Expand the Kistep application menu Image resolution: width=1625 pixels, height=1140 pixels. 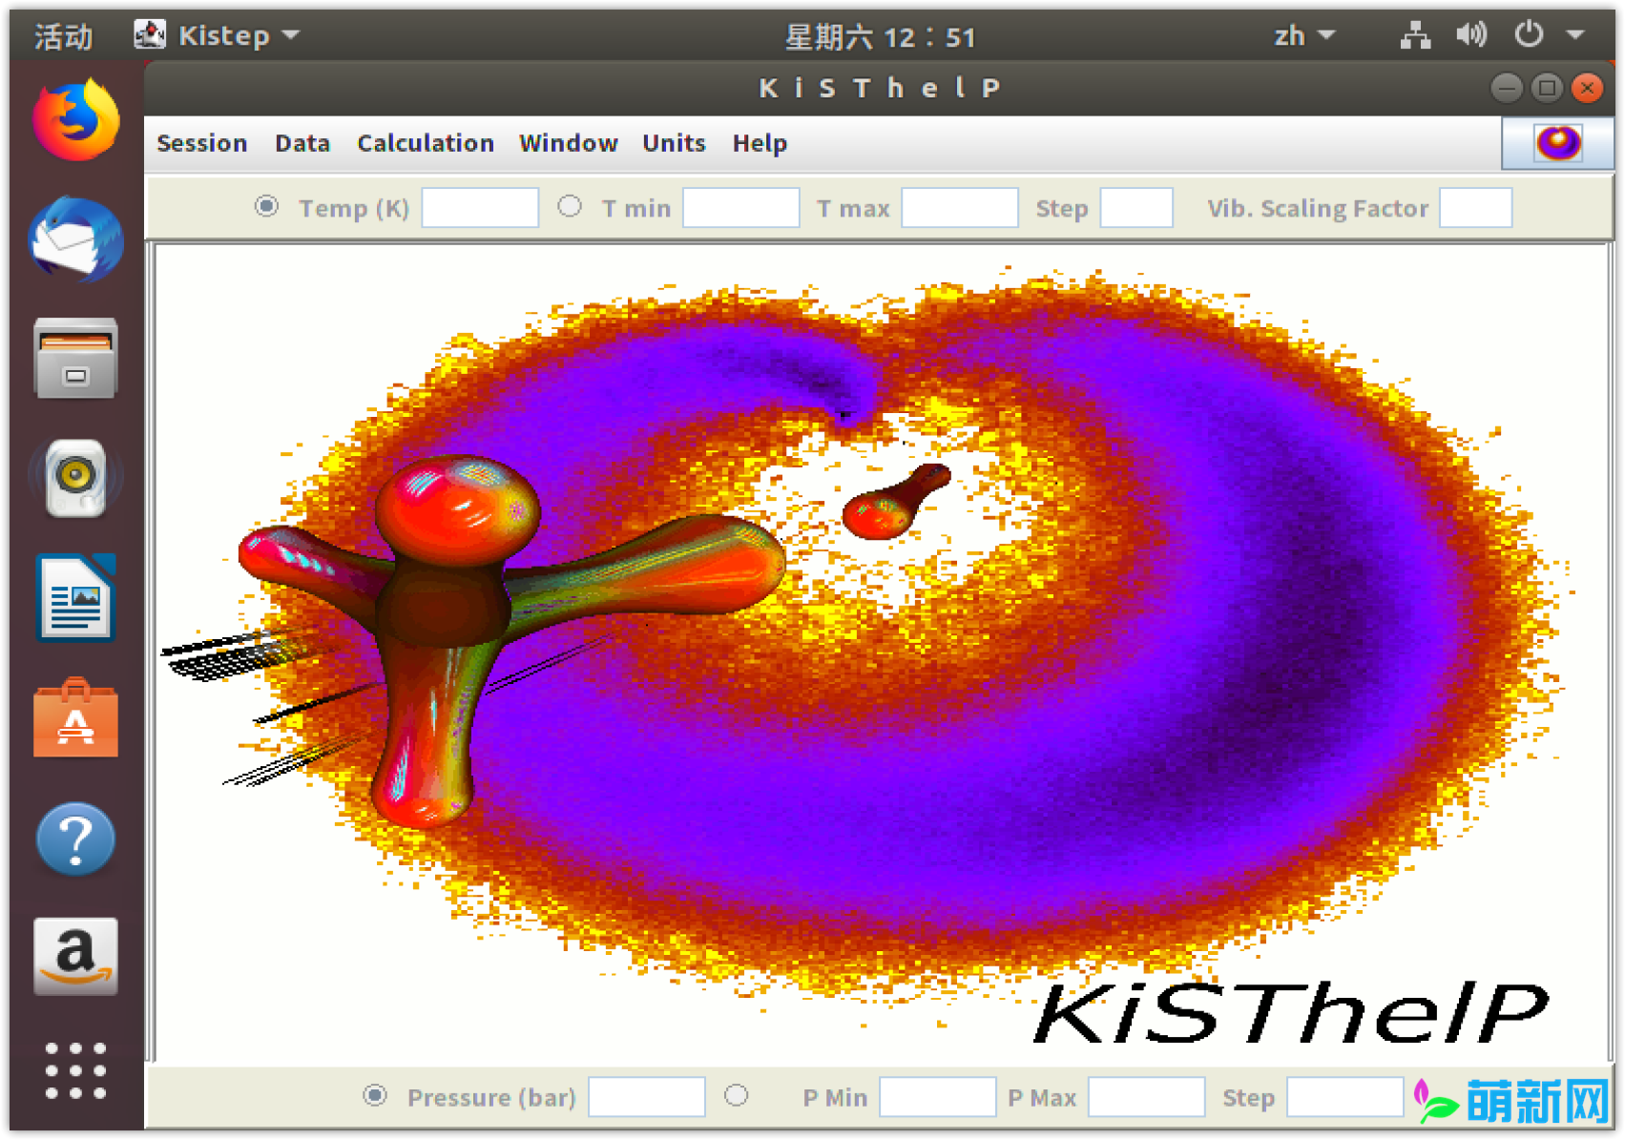point(217,36)
